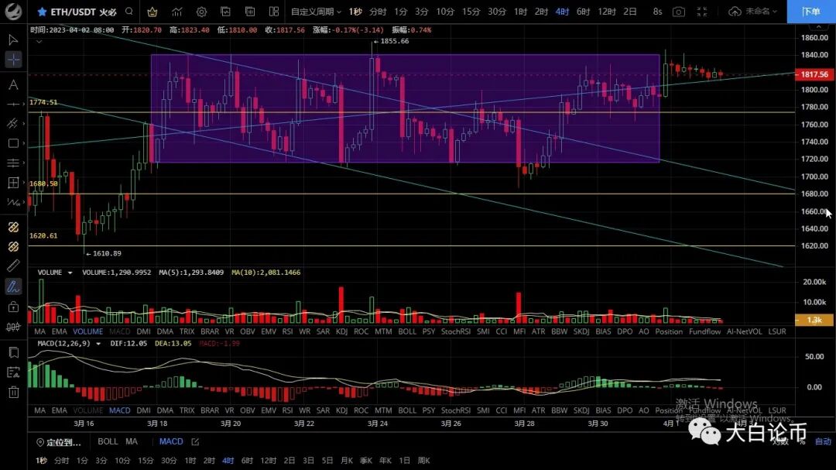Click the cloud upload save icon
836x470 pixels.
click(x=735, y=11)
